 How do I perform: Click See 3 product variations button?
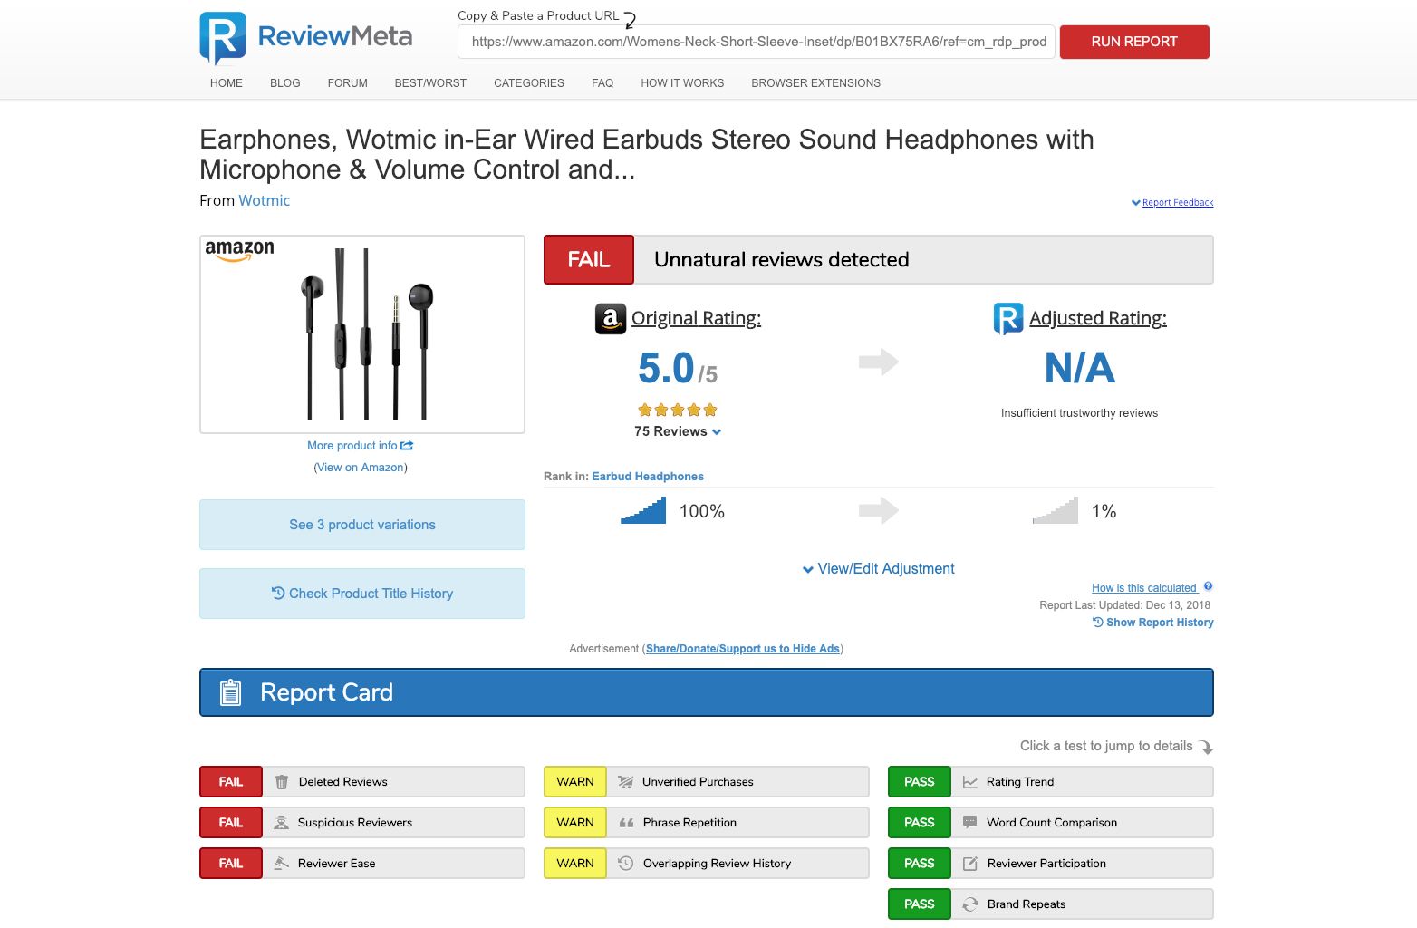pyautogui.click(x=362, y=525)
